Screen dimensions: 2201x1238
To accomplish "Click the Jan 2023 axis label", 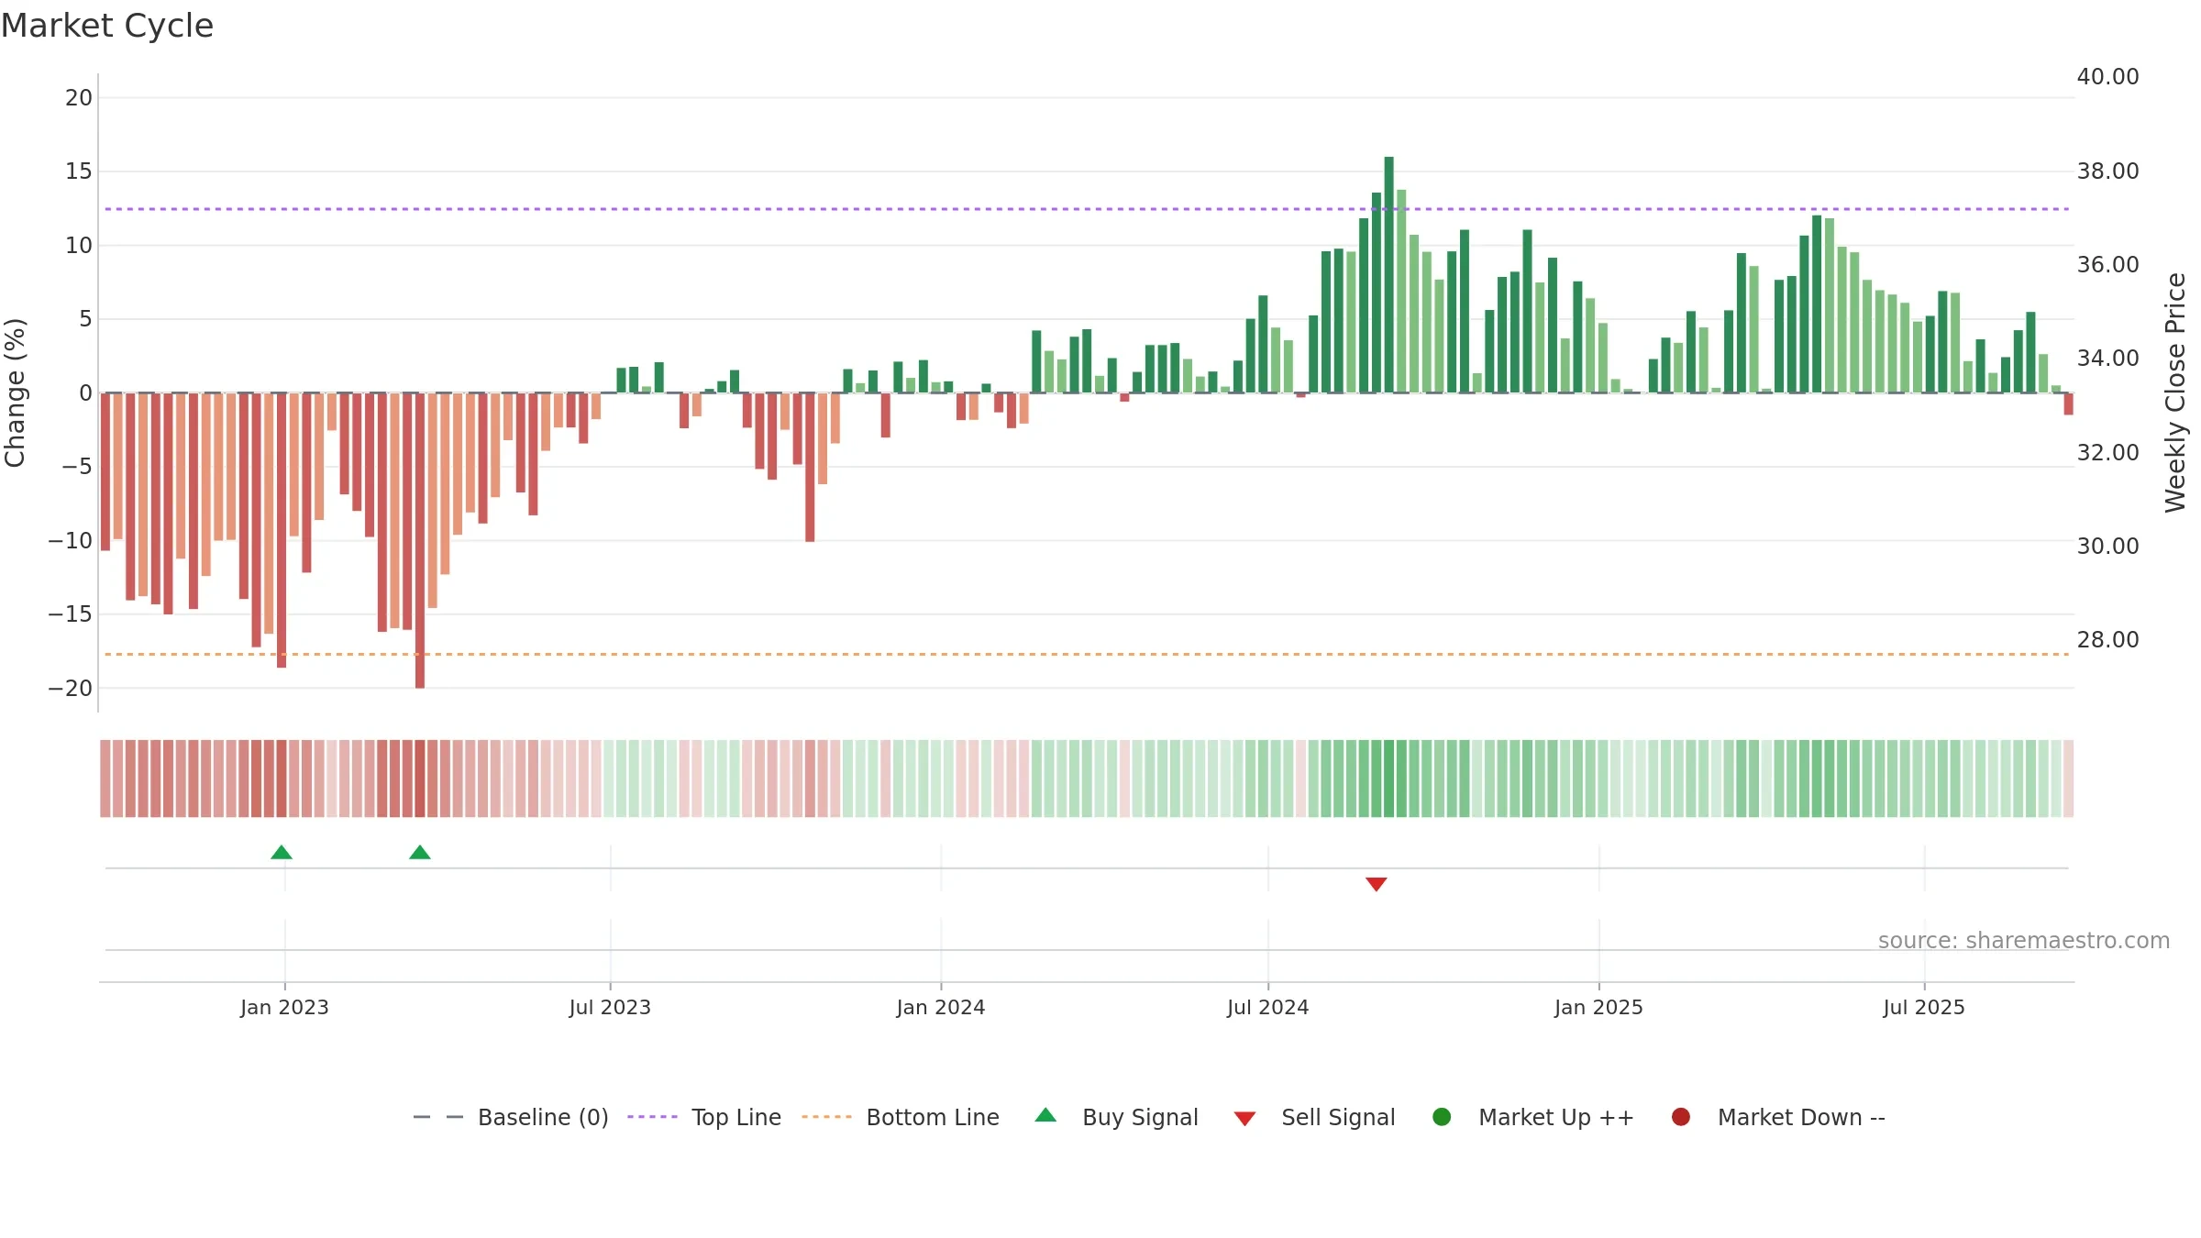I will [x=284, y=1007].
